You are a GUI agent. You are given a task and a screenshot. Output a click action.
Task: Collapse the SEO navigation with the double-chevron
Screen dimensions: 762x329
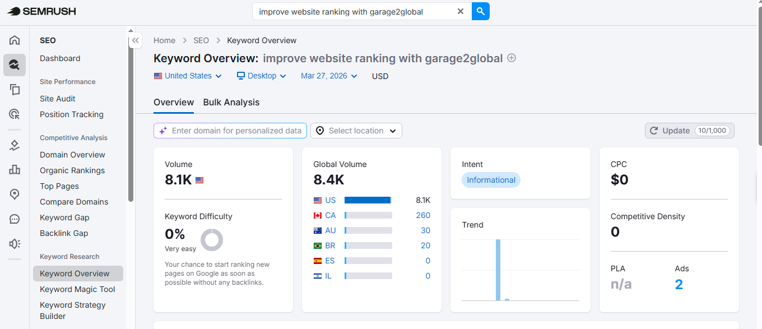click(x=135, y=40)
